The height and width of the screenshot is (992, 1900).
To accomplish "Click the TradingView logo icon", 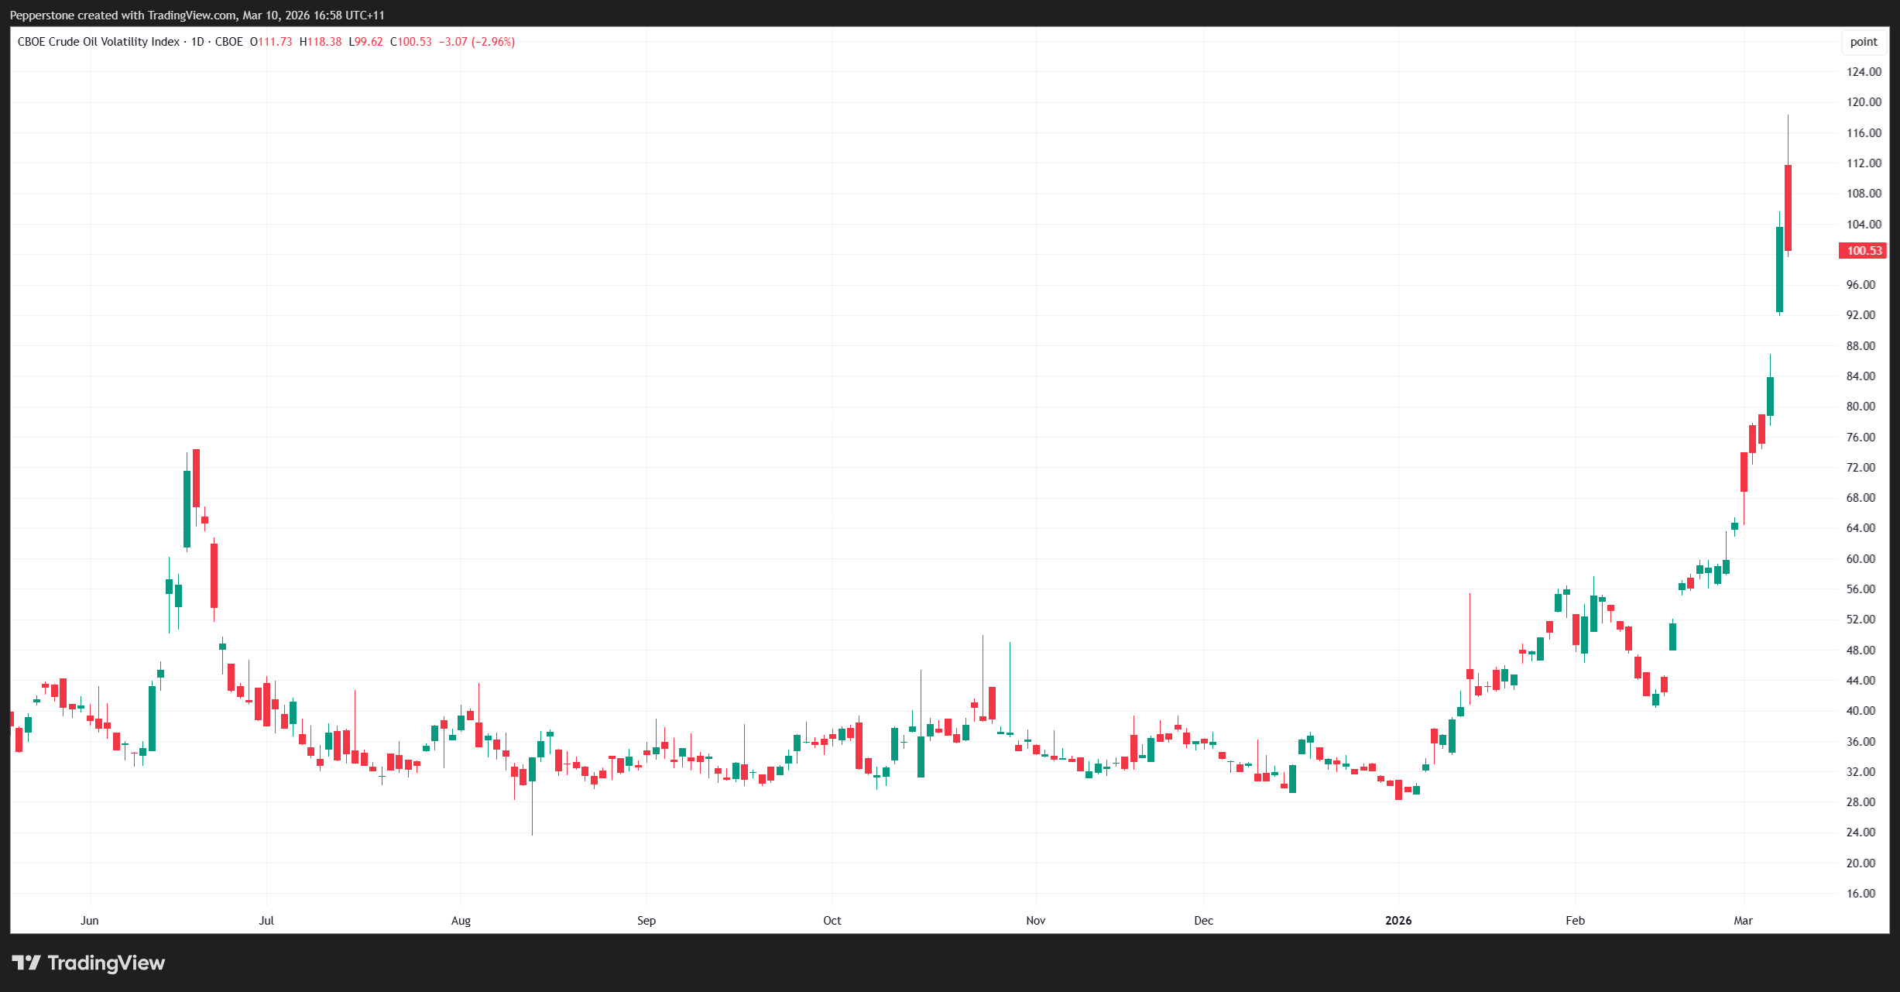I will click(x=26, y=963).
